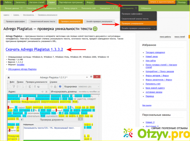Click the green bookmark icon beside the page title

pyautogui.click(x=95, y=29)
